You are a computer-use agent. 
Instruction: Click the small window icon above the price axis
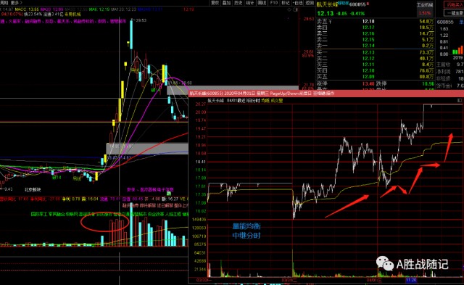[296, 9]
